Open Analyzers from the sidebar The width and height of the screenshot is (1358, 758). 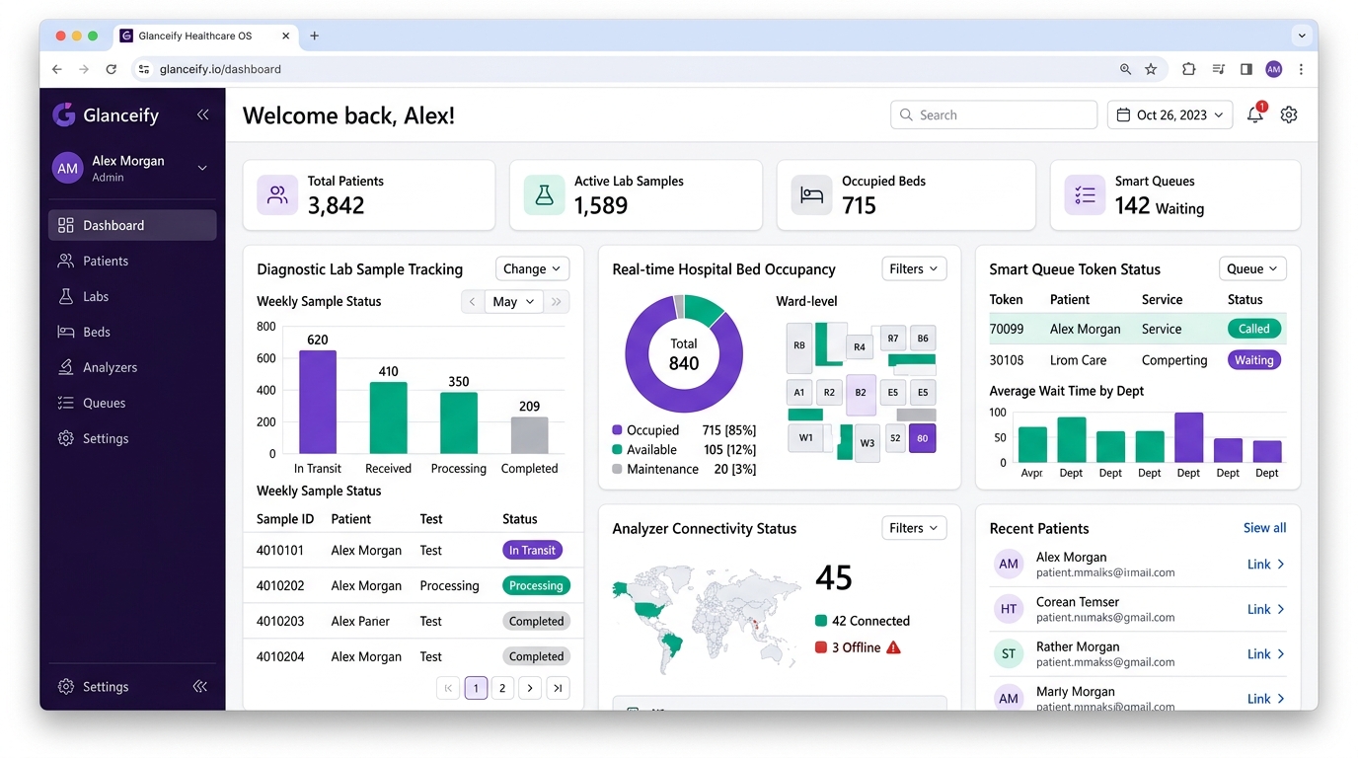[132, 367]
